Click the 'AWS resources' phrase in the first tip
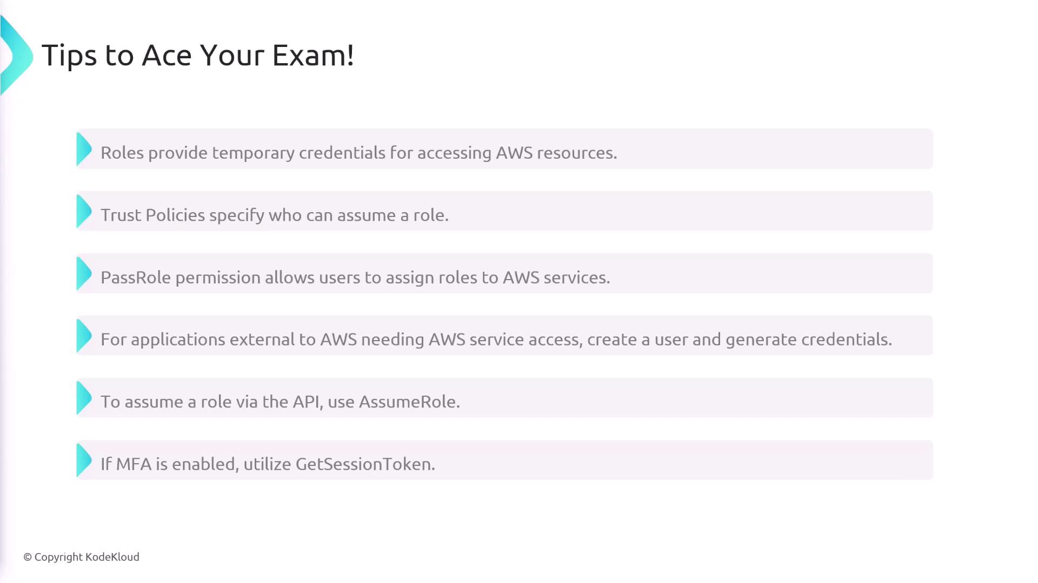Screen dimensions: 1038x583 tap(556, 153)
